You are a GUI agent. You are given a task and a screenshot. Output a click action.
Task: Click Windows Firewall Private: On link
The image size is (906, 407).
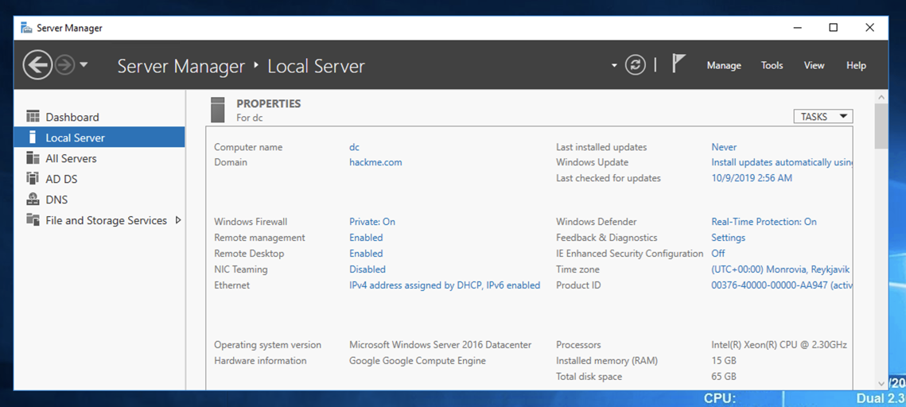click(x=371, y=222)
